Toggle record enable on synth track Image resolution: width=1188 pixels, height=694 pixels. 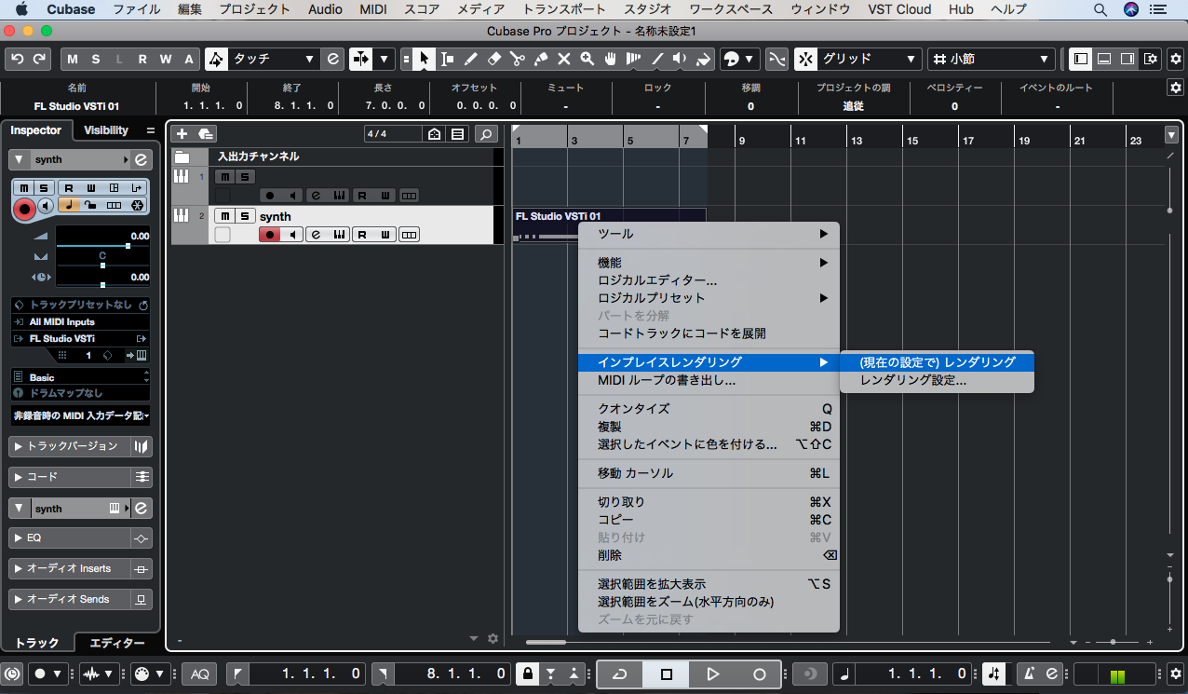point(270,235)
